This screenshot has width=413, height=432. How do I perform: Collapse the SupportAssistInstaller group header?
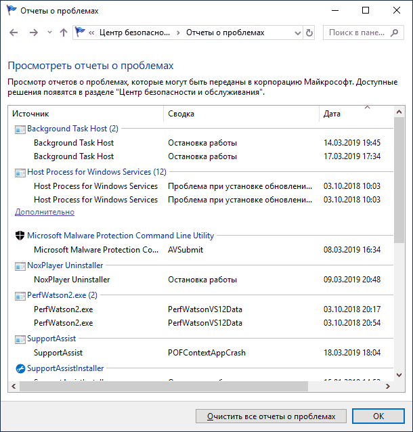[65, 368]
